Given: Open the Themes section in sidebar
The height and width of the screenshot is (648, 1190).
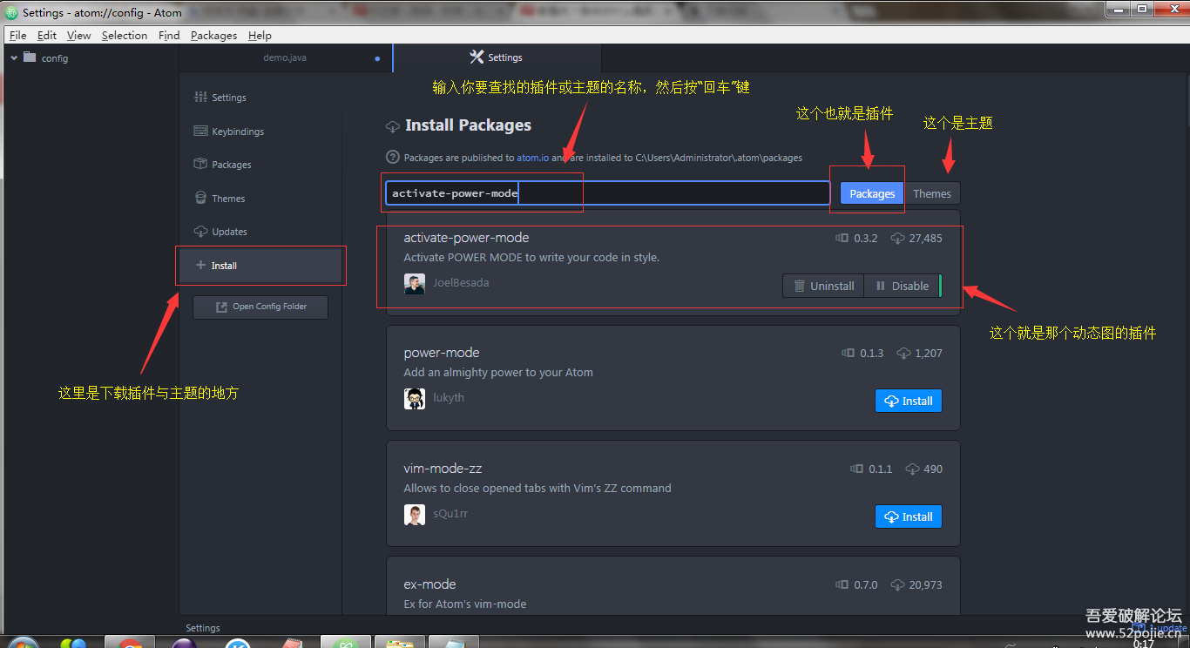Looking at the screenshot, I should pyautogui.click(x=227, y=199).
